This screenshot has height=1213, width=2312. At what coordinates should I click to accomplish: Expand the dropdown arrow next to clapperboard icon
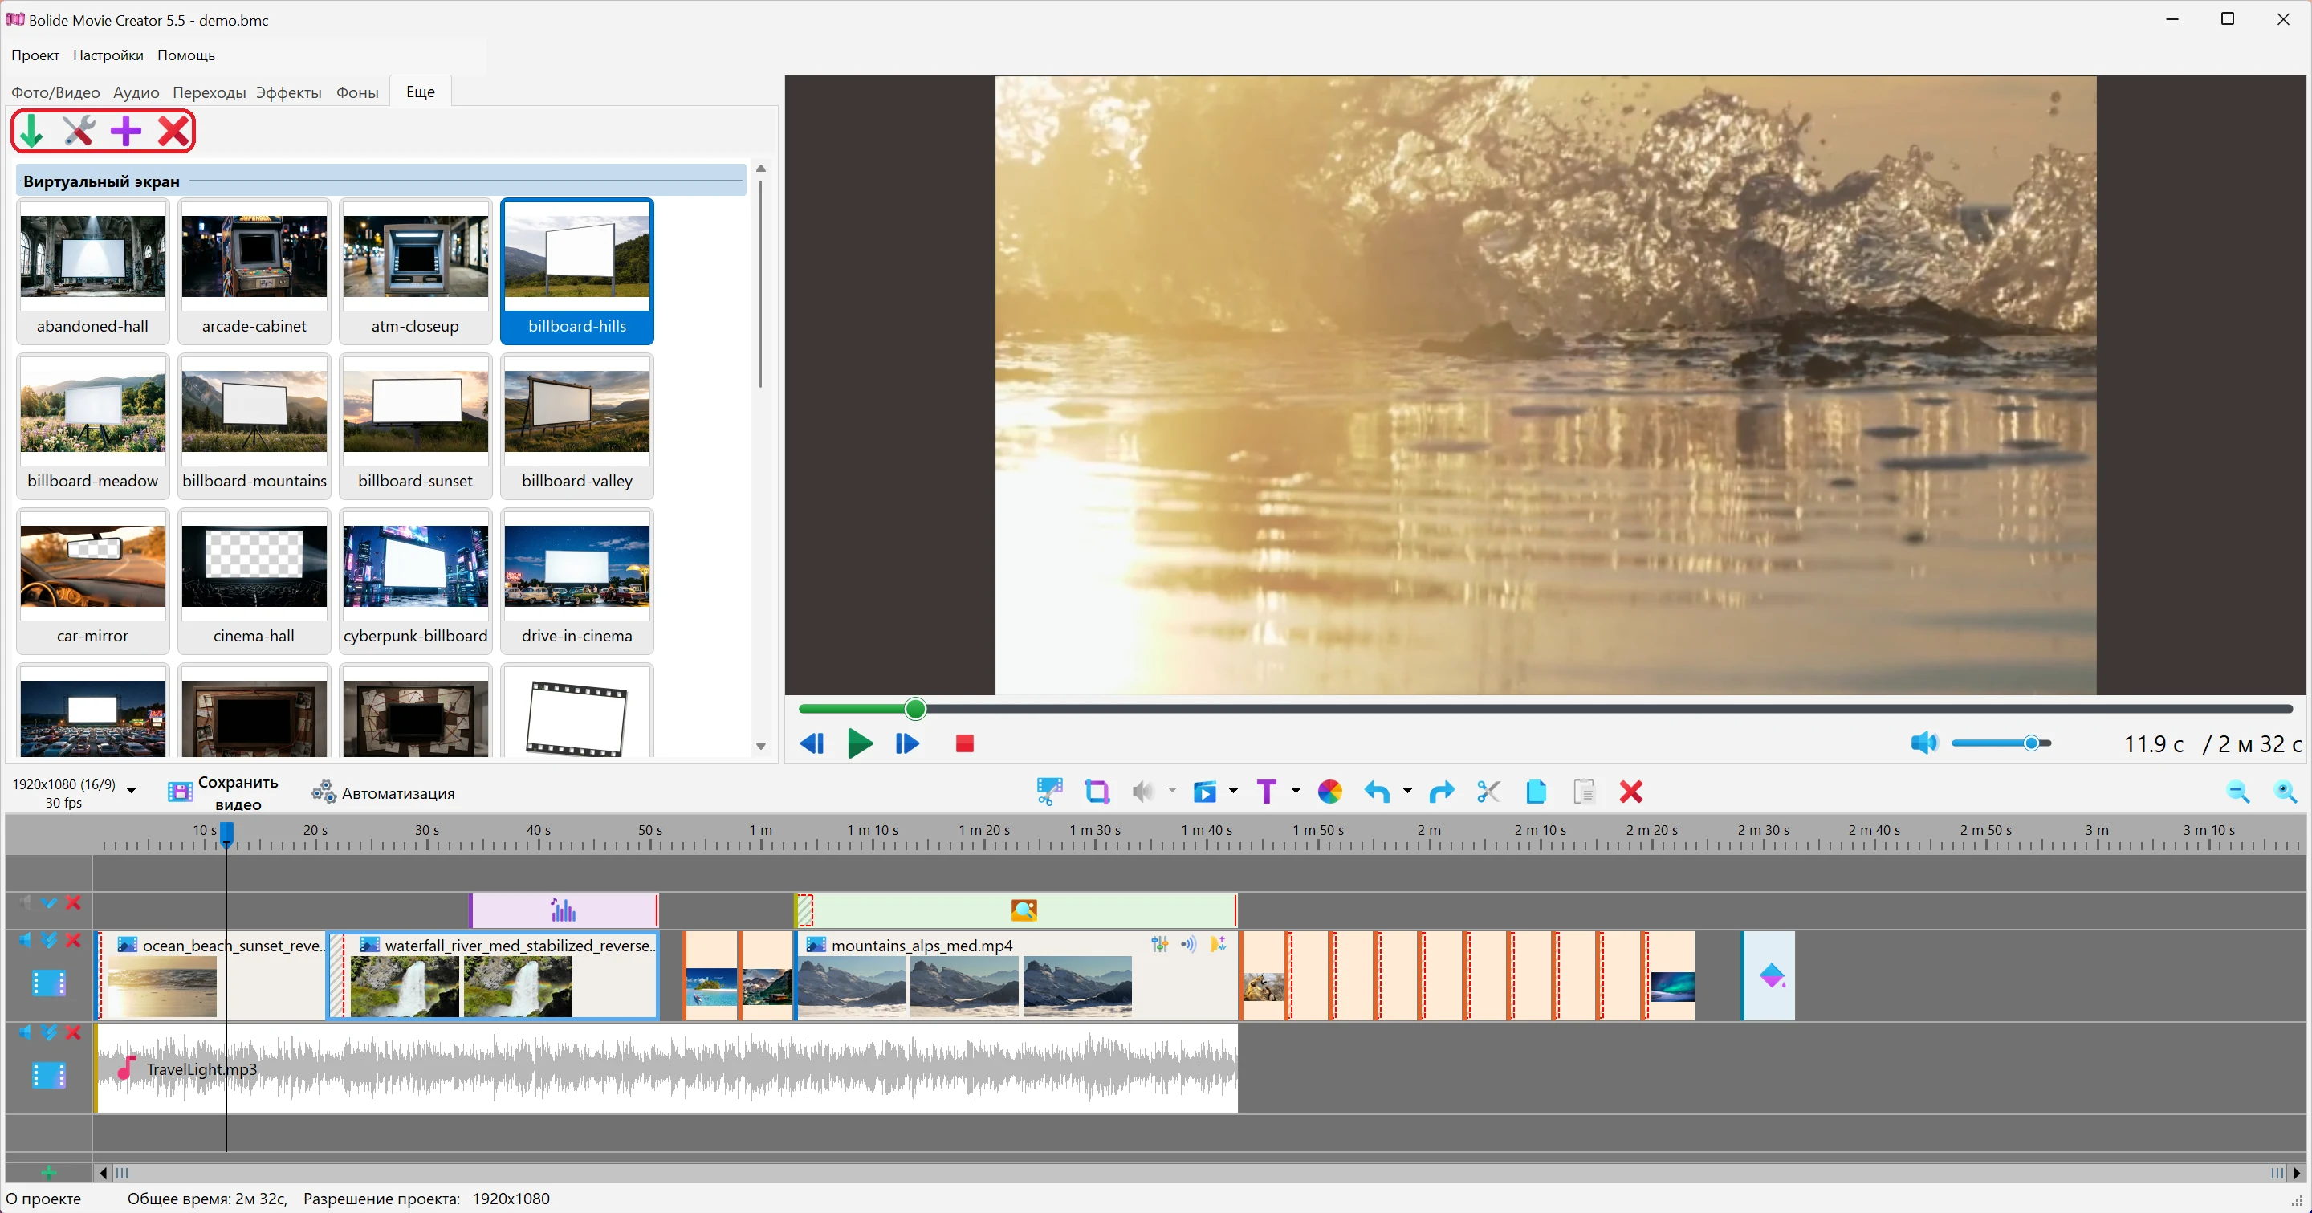(1233, 792)
